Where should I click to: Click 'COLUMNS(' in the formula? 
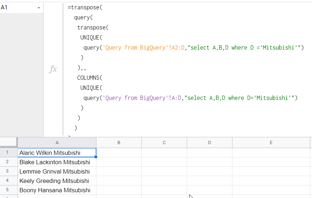[90, 78]
